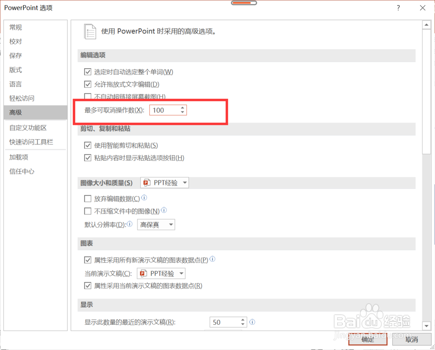The width and height of the screenshot is (435, 350).
Task: Toggle 使用智能剪切和粘贴 checkbox
Action: [x=88, y=145]
